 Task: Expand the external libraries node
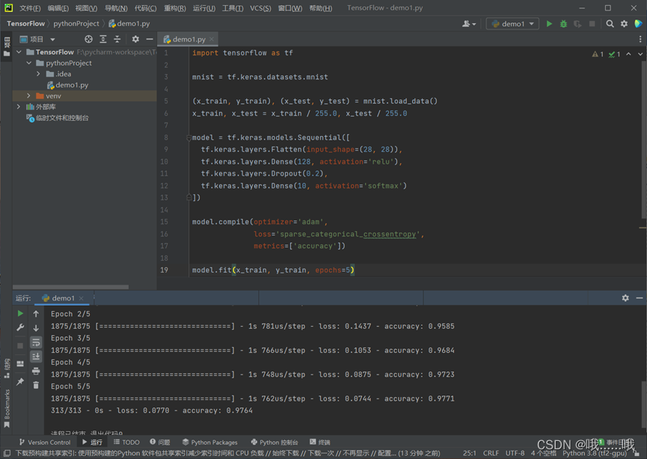[x=19, y=107]
